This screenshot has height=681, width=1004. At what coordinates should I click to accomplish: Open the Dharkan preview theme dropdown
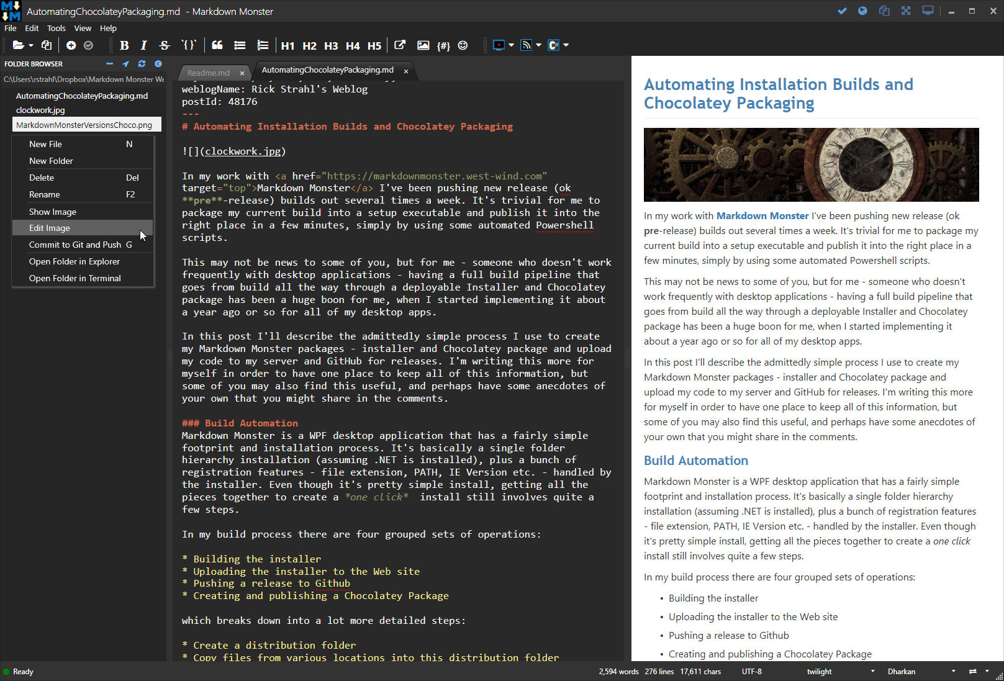coord(921,672)
